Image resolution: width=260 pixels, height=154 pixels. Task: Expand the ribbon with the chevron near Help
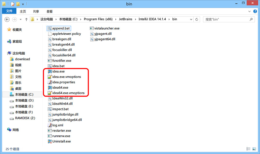(x=249, y=11)
